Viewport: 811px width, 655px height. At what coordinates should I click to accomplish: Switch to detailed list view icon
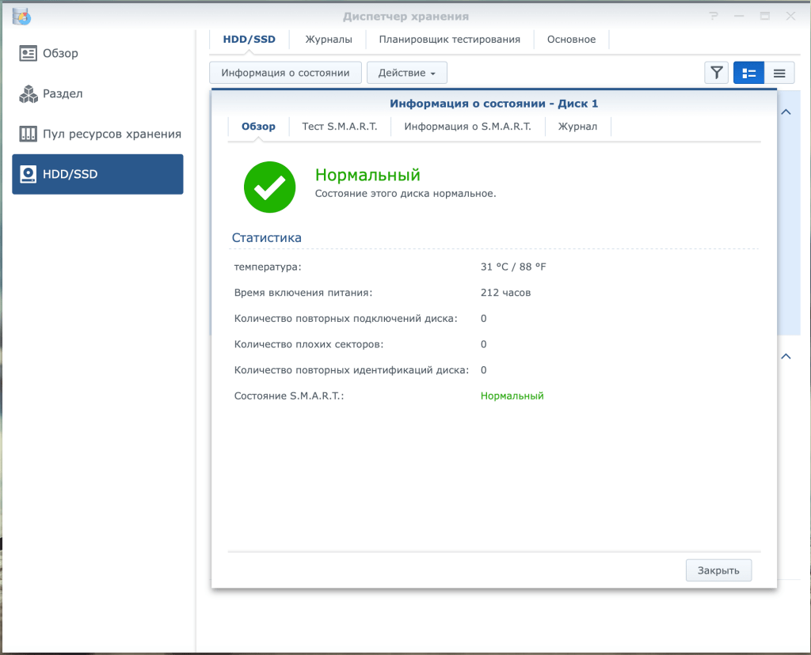748,73
